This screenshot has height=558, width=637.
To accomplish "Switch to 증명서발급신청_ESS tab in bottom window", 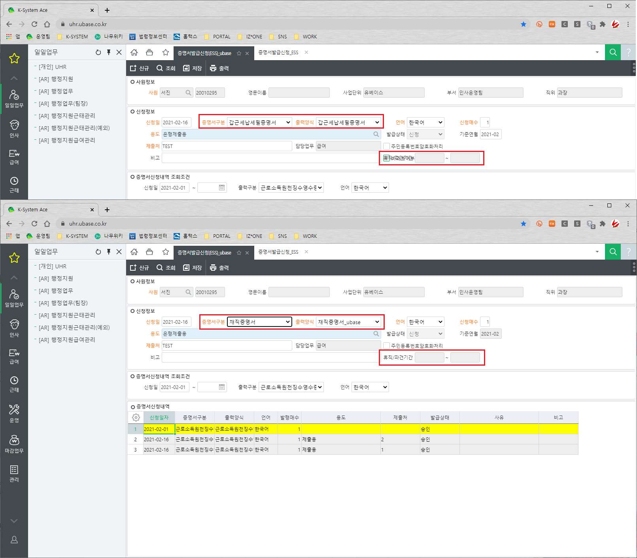I will pos(278,252).
